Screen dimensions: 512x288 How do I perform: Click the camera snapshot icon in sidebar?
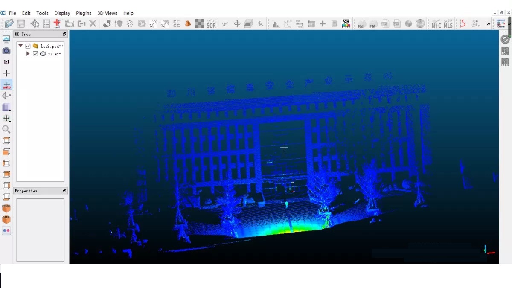(x=6, y=51)
